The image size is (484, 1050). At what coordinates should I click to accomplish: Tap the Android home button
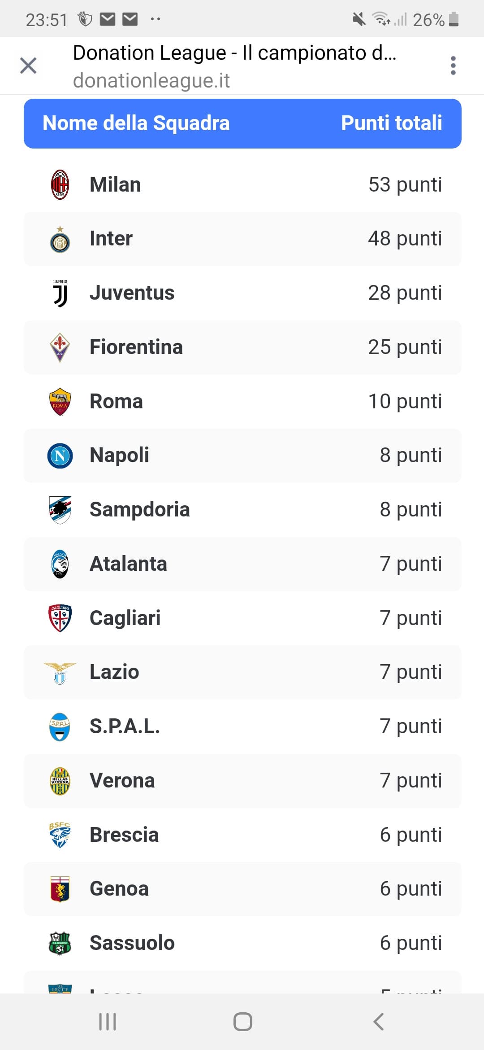pos(242,1022)
